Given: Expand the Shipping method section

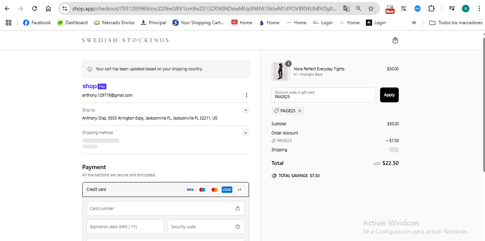Looking at the screenshot, I should click(x=246, y=133).
